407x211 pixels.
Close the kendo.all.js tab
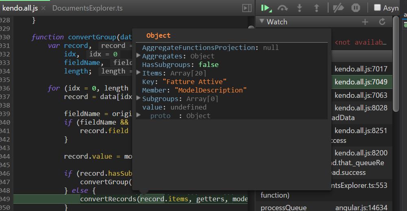(43, 8)
